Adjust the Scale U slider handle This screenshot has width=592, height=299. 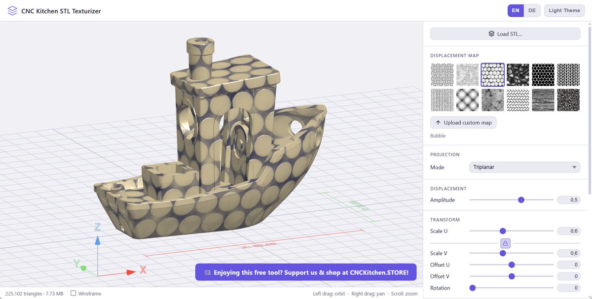(503, 231)
